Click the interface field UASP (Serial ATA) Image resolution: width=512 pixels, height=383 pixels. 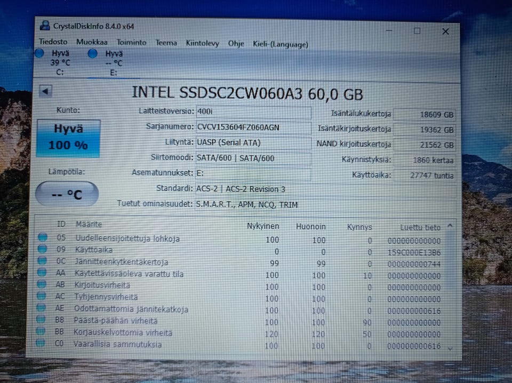click(253, 142)
